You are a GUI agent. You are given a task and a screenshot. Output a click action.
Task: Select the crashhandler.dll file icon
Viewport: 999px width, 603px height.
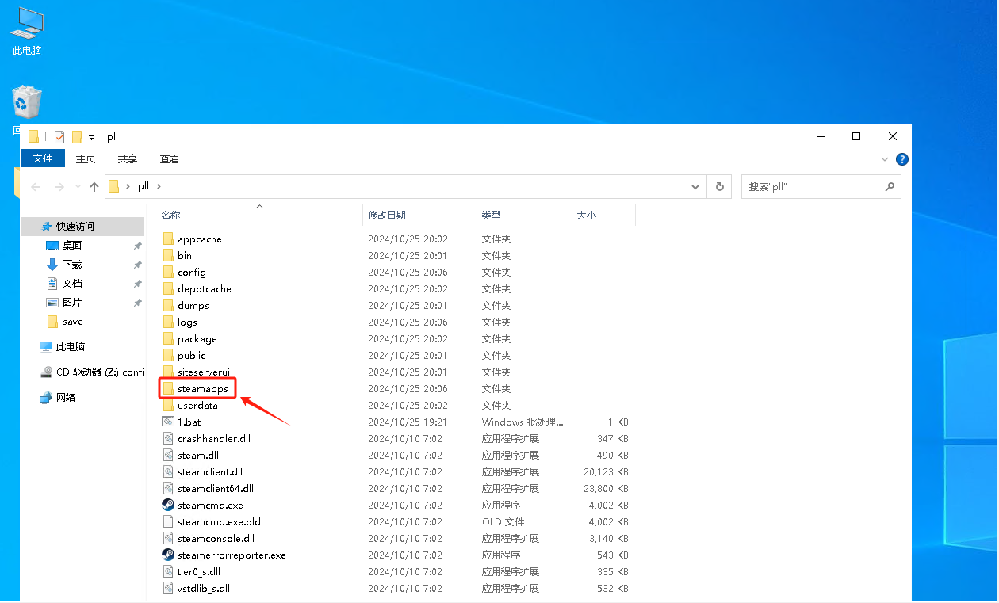pyautogui.click(x=167, y=438)
